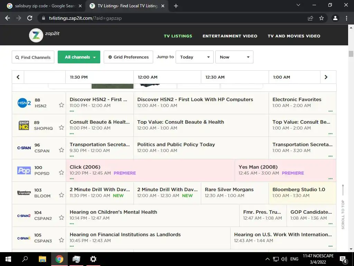Expand dots under Transportation Secretary 9:30 PM
354x266 pixels.
[72, 156]
